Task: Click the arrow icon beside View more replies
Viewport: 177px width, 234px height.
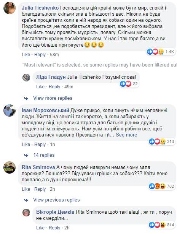Action: 26,98
